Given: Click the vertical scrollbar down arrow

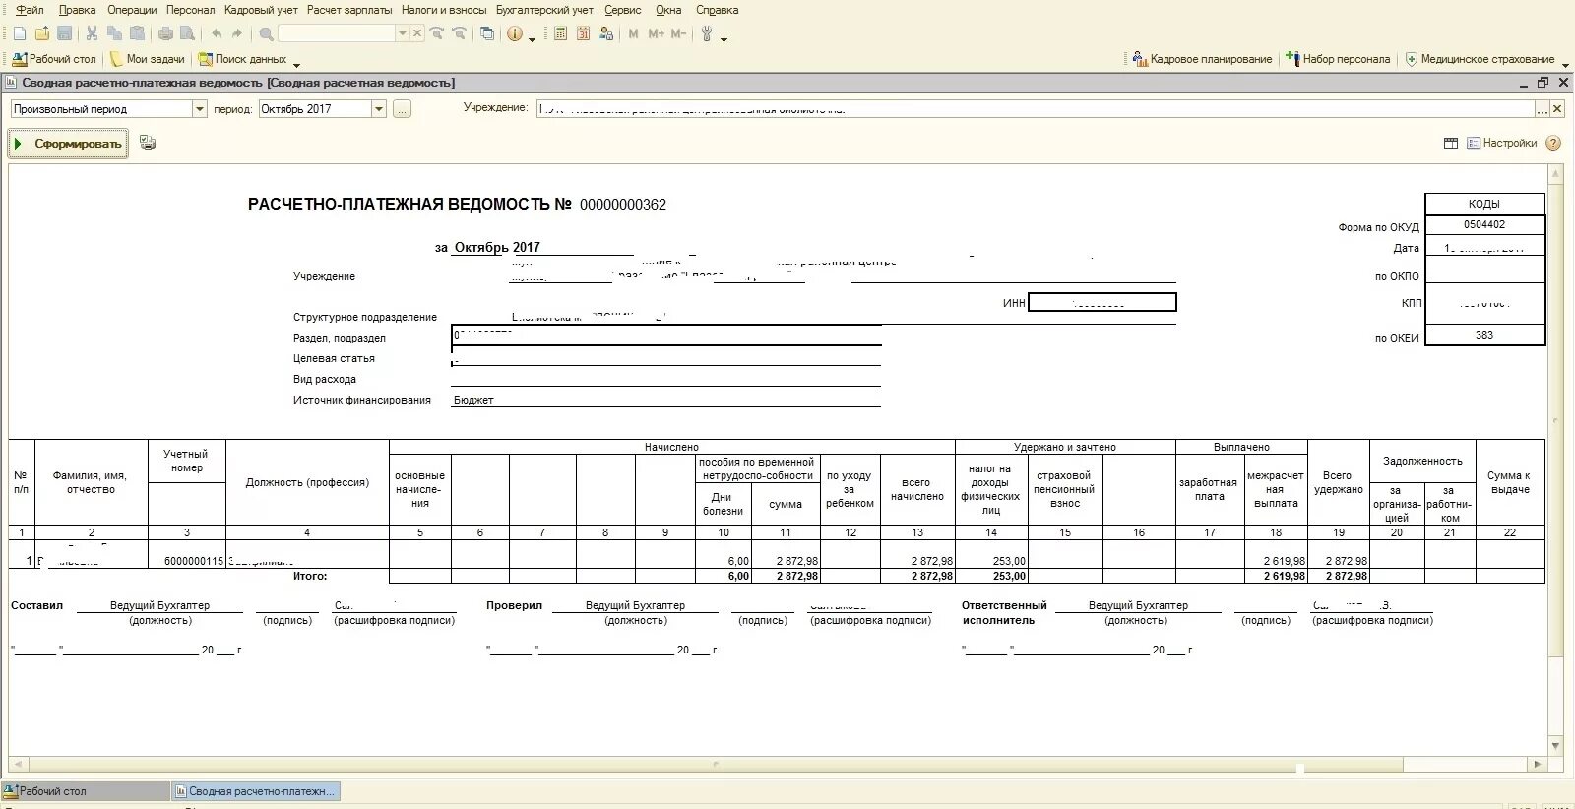Looking at the screenshot, I should coord(1556,745).
